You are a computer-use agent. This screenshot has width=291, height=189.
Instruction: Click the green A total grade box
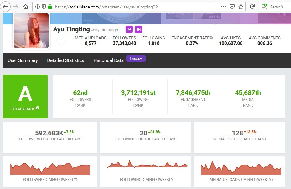(x=25, y=96)
